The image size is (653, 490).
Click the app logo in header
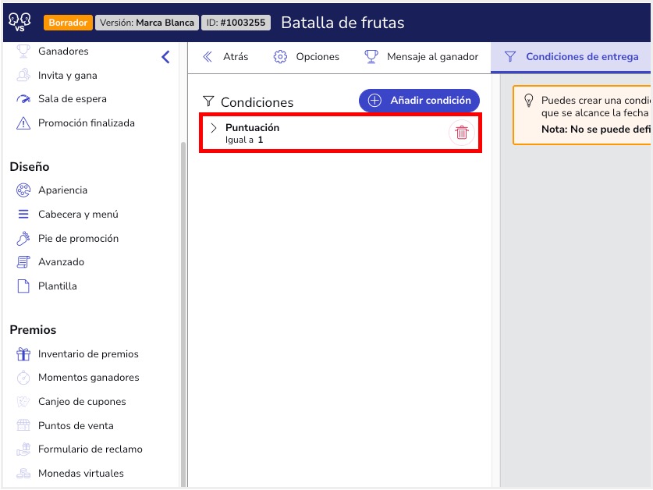point(20,22)
